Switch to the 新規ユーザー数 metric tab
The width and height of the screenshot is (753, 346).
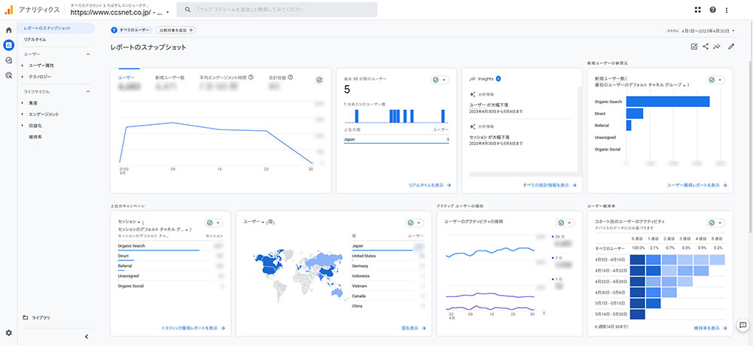(170, 82)
